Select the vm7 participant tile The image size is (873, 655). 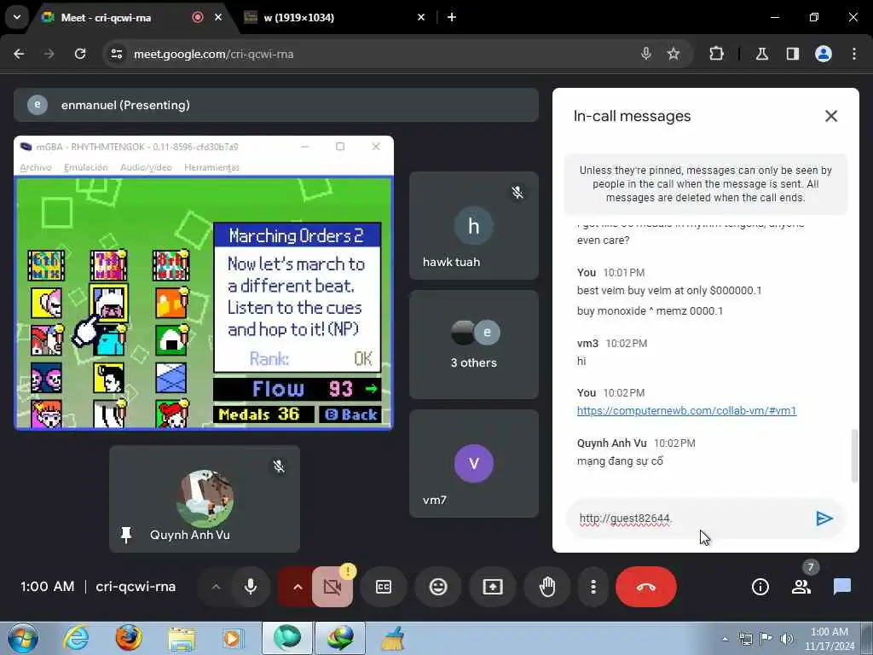coord(474,463)
